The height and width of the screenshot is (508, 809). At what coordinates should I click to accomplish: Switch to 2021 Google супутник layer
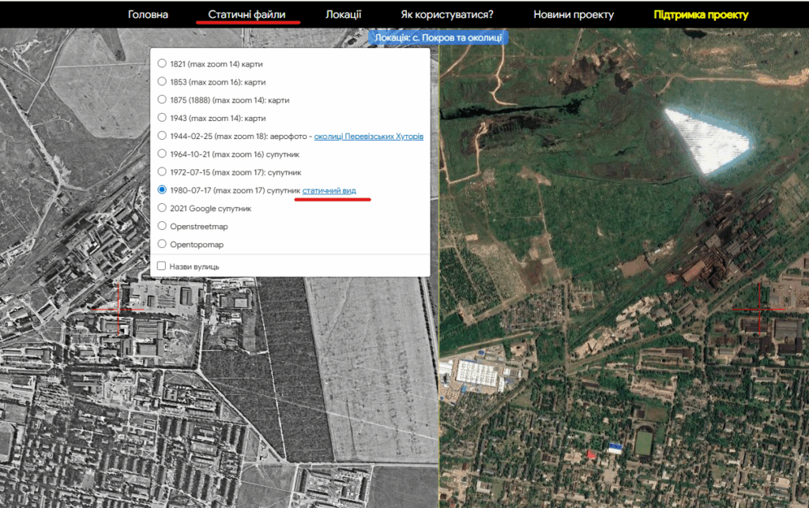(162, 208)
